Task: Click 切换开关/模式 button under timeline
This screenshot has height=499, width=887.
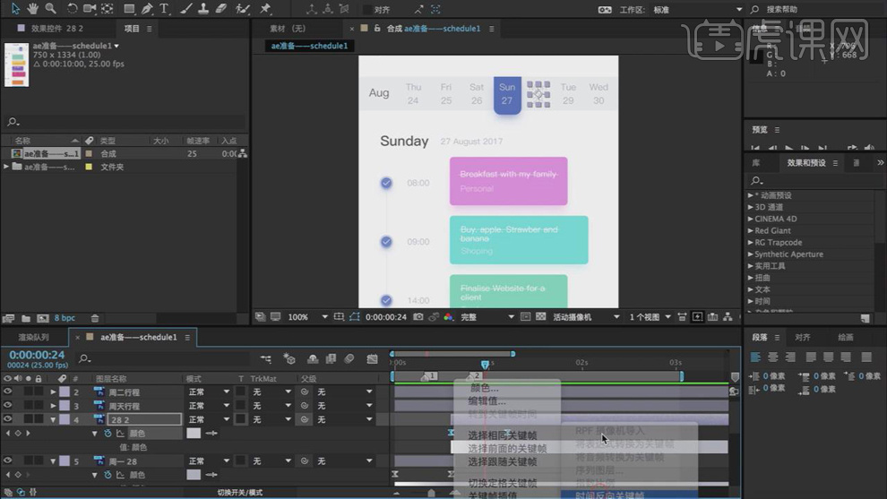Action: point(240,493)
